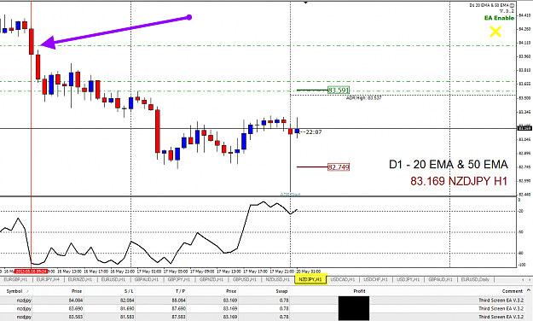Screen dimensions: 533x321
Task: Click the yellow X marker on the chart
Action: tap(495, 32)
